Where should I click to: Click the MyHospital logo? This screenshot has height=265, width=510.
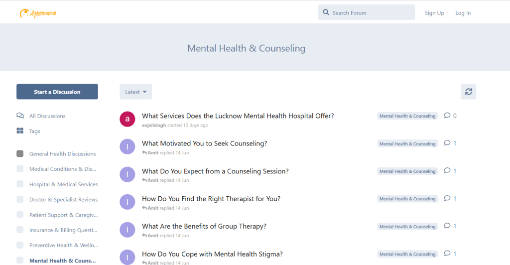click(x=38, y=13)
